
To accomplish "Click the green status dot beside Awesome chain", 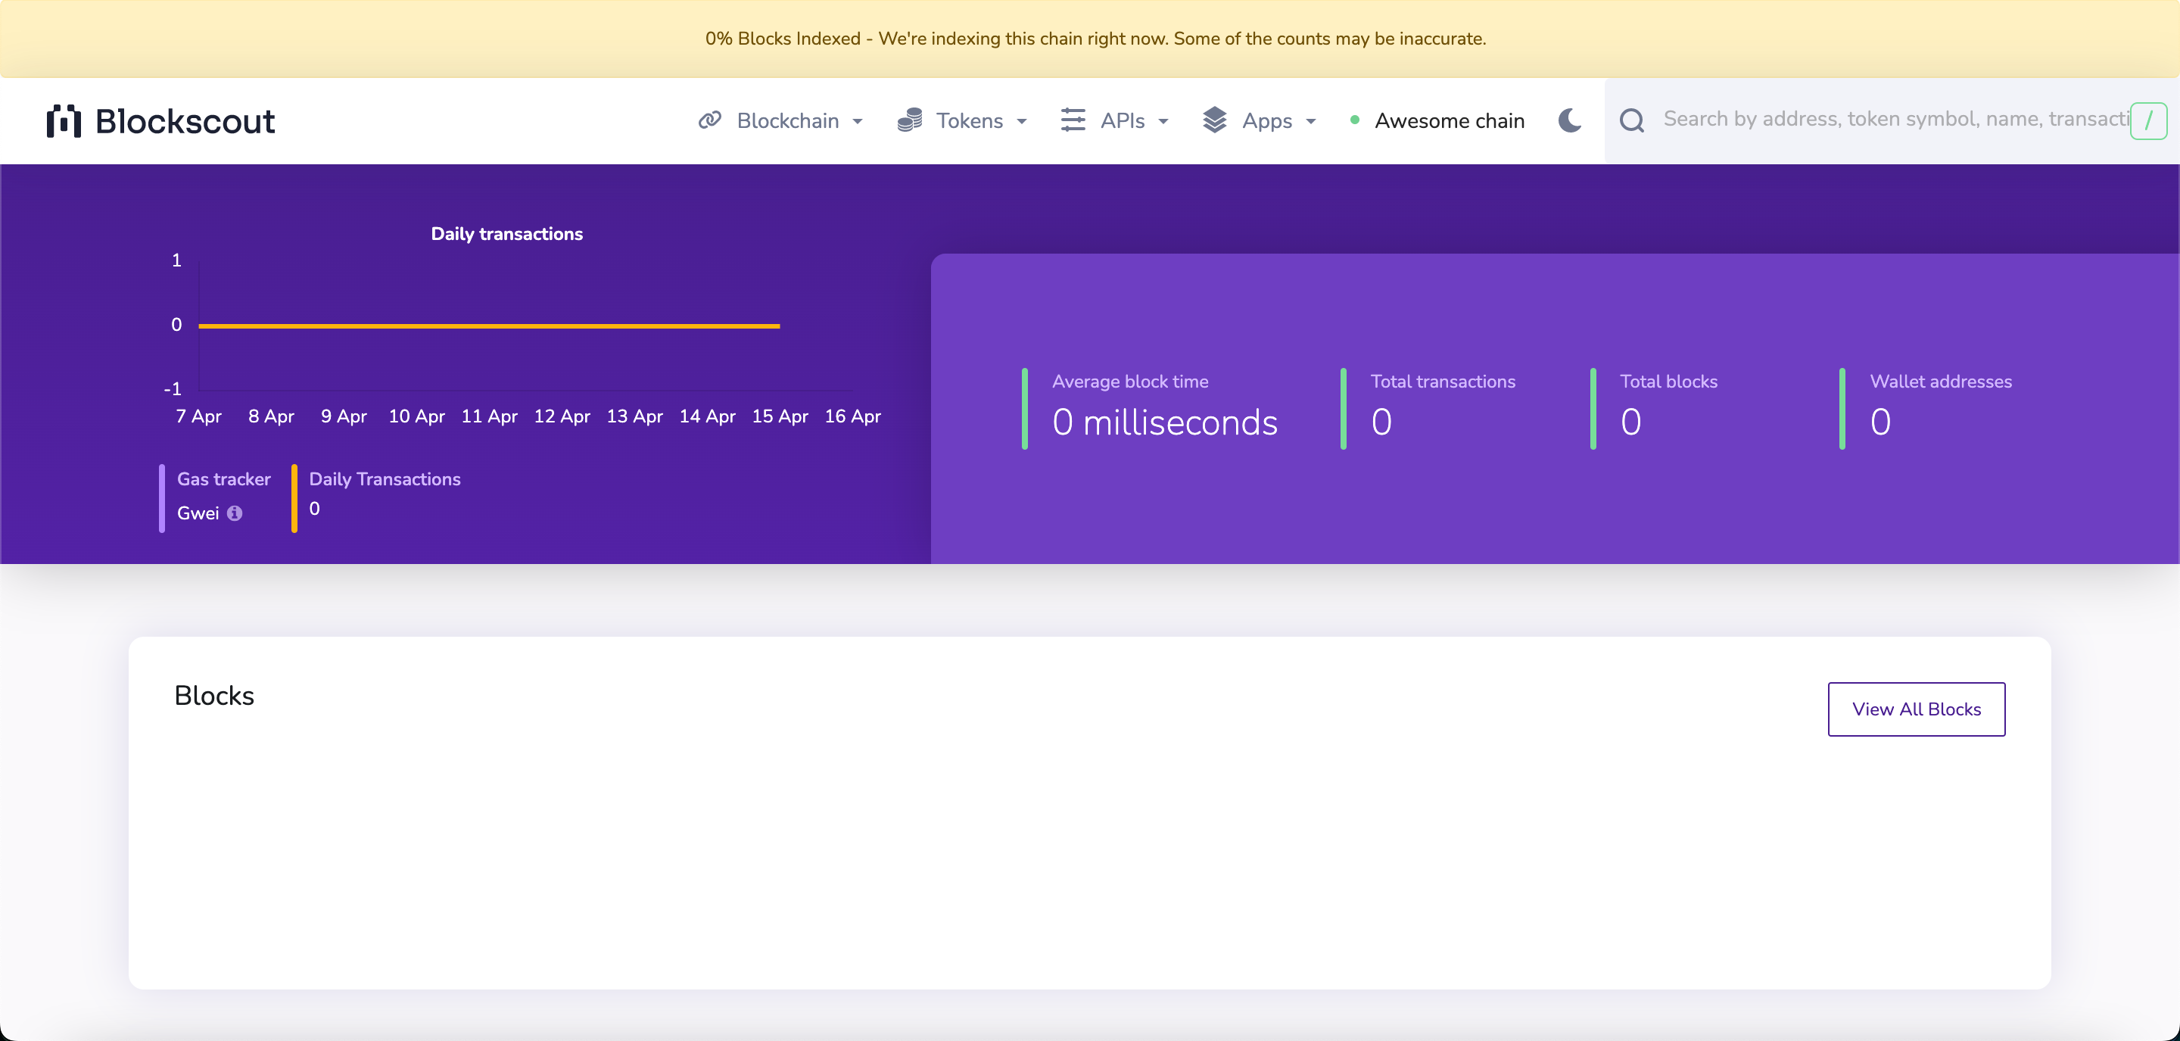I will (1355, 120).
